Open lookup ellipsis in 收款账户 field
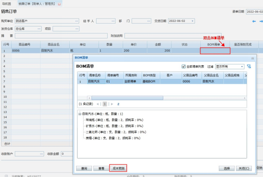Image resolution: width=263 pixels, height=177 pixels. point(42,154)
